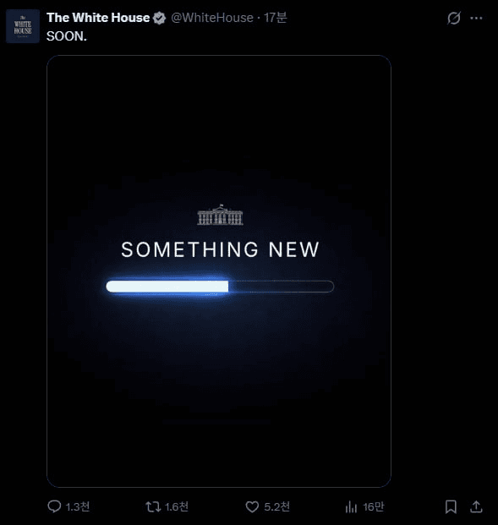
Task: Open The White House profile avatar
Action: (x=23, y=26)
